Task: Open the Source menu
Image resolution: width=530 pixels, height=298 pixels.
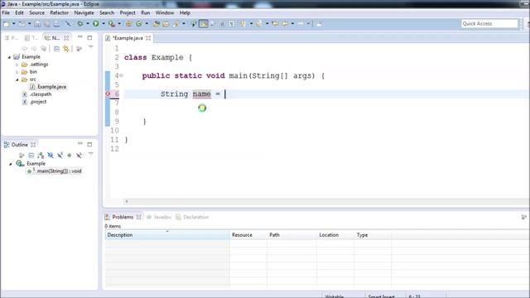Action: pyautogui.click(x=36, y=13)
